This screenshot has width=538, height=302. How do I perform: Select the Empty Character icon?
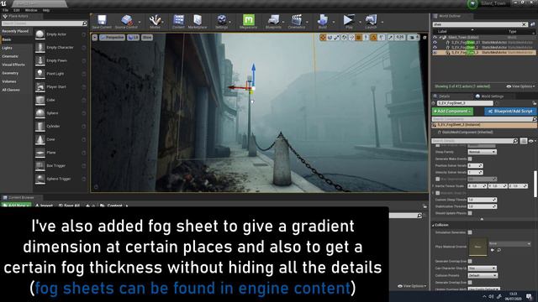[x=40, y=48]
